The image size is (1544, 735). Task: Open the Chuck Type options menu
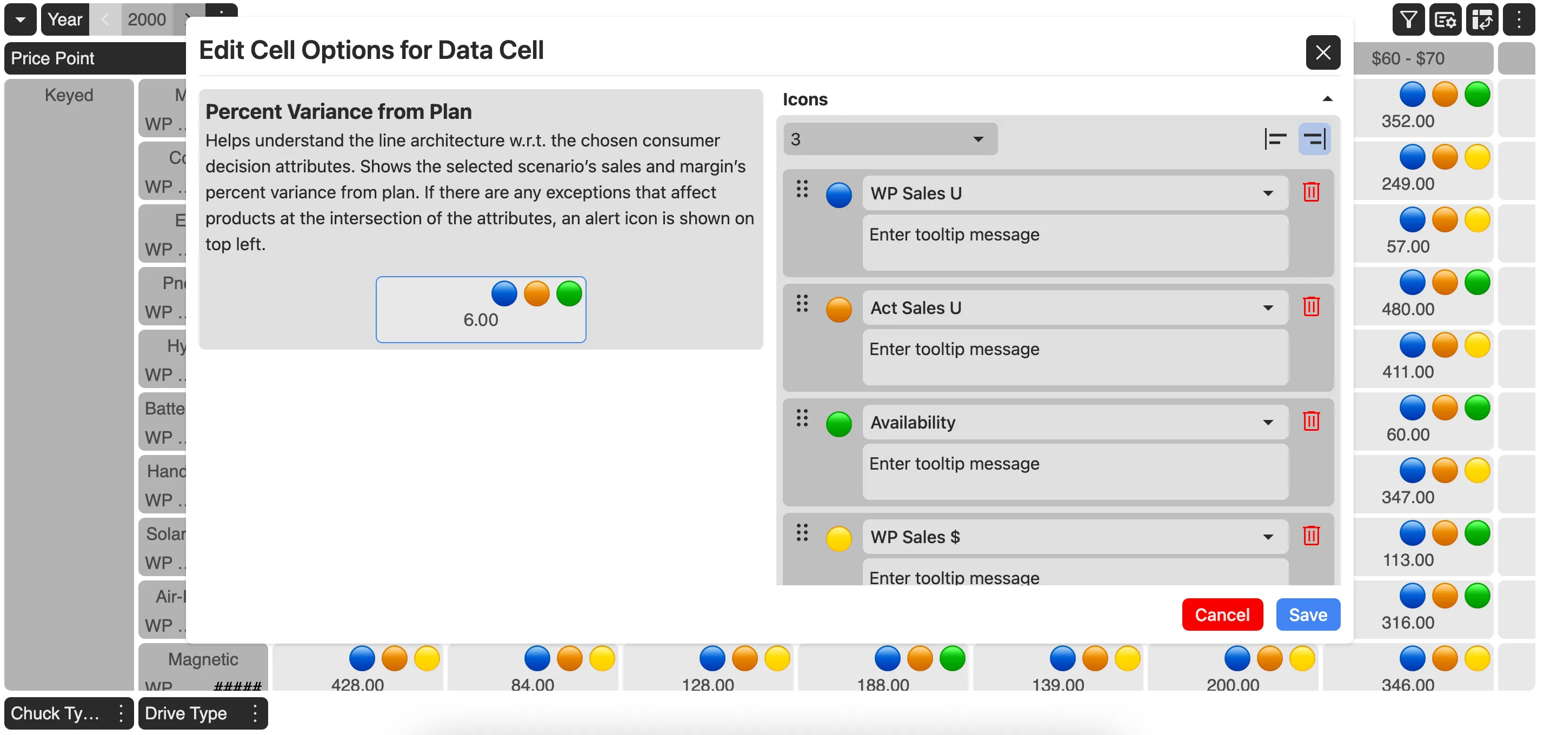pyautogui.click(x=121, y=713)
